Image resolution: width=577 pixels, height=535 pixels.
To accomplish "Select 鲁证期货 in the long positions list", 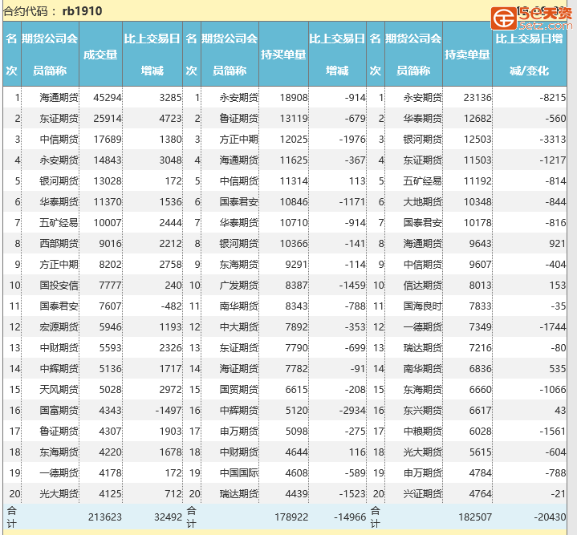I will [239, 119].
